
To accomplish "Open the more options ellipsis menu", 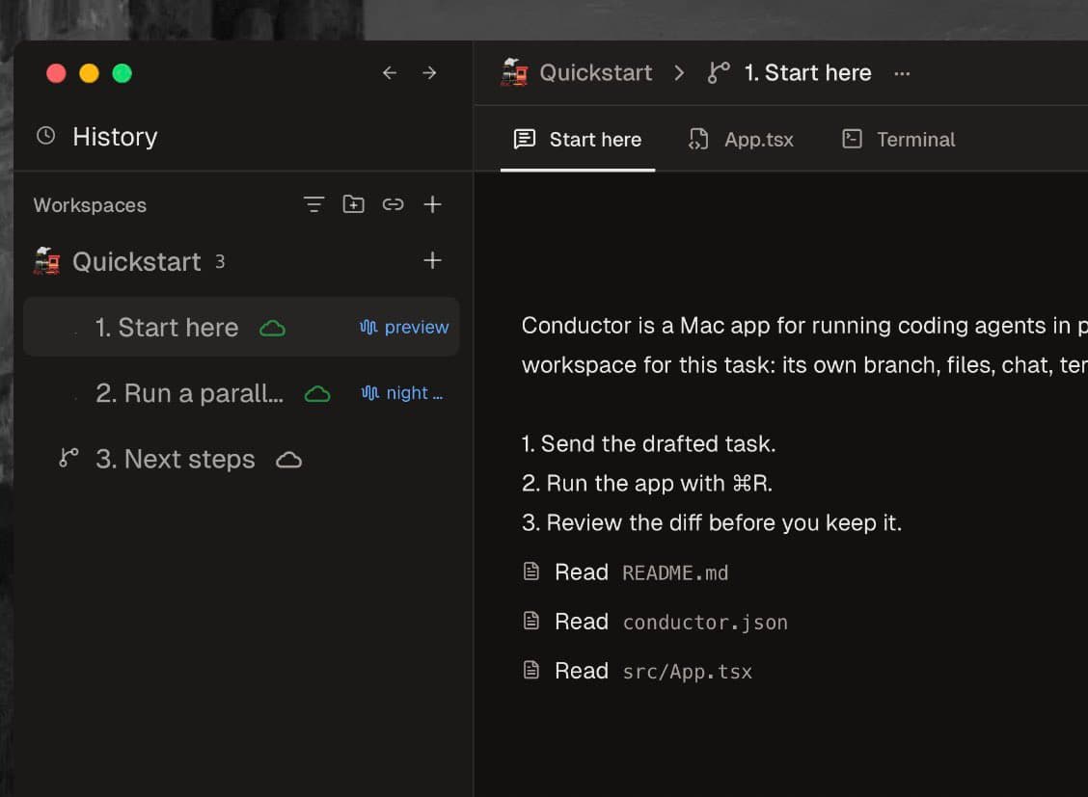I will click(902, 73).
